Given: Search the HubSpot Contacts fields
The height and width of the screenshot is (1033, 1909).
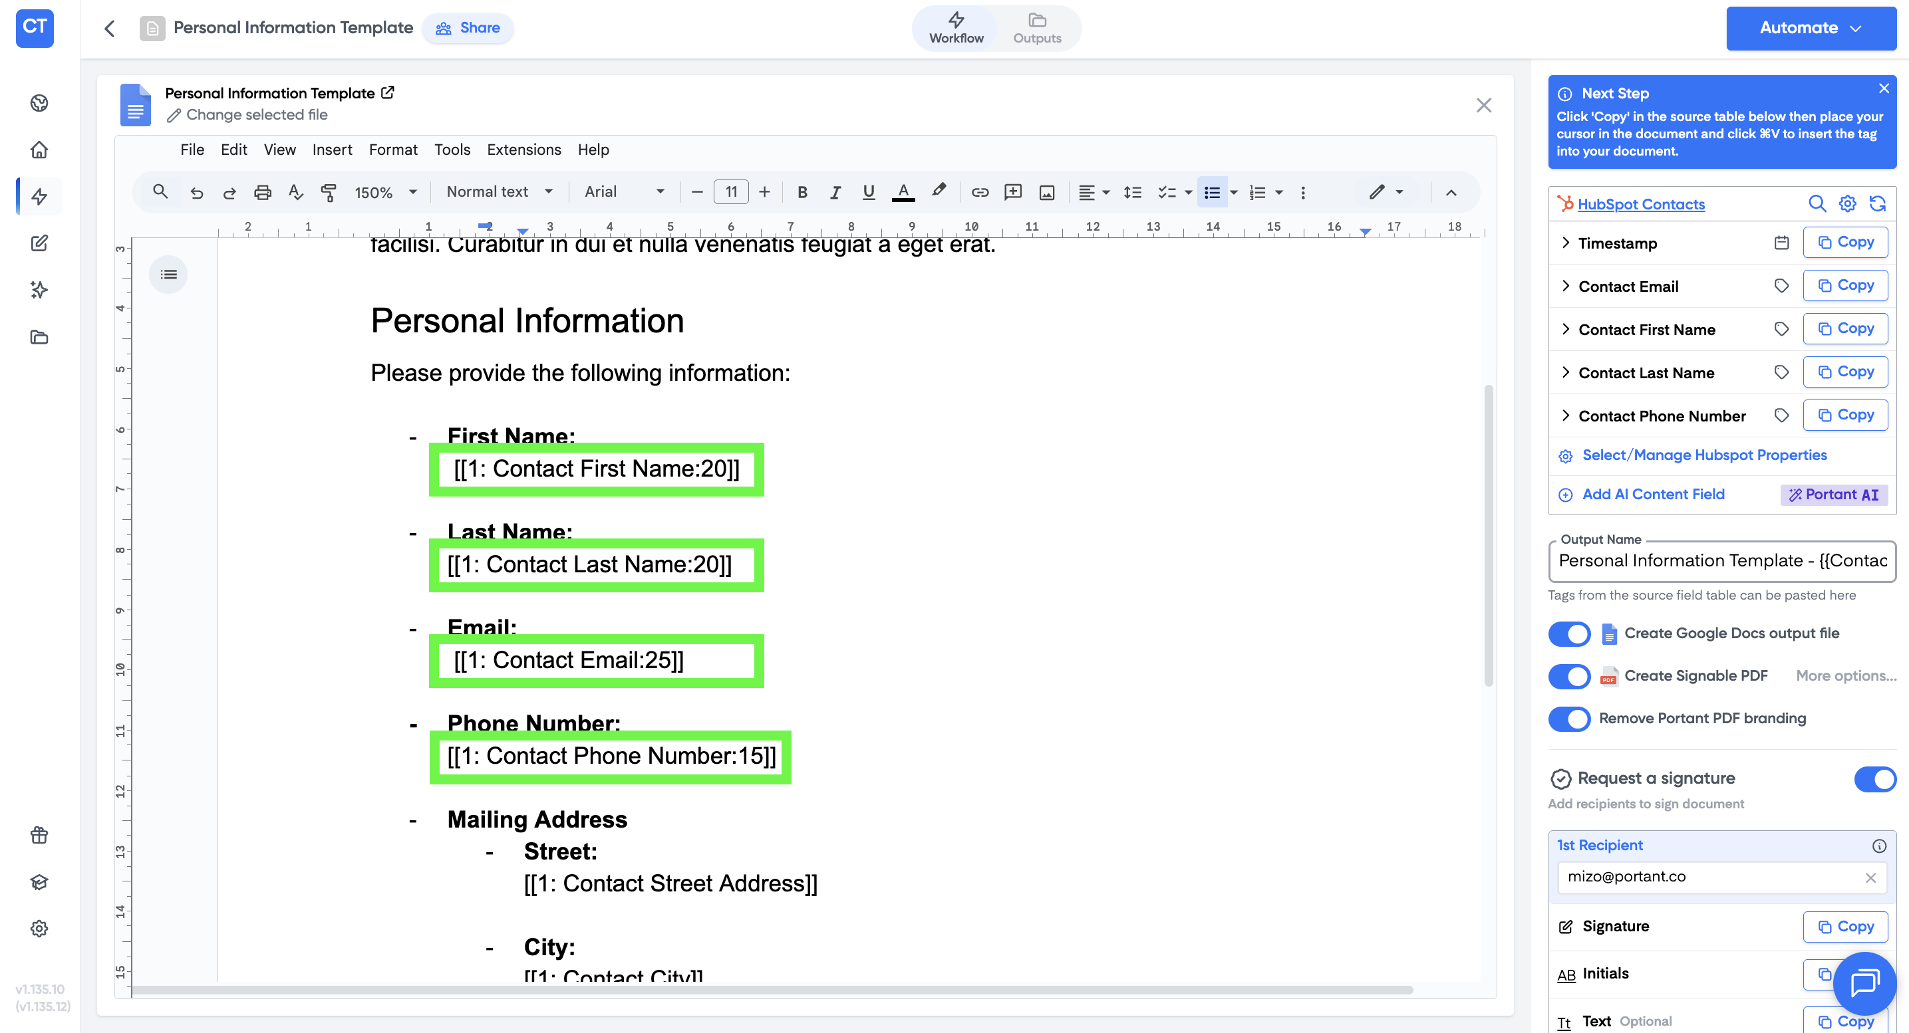Looking at the screenshot, I should click(1817, 203).
